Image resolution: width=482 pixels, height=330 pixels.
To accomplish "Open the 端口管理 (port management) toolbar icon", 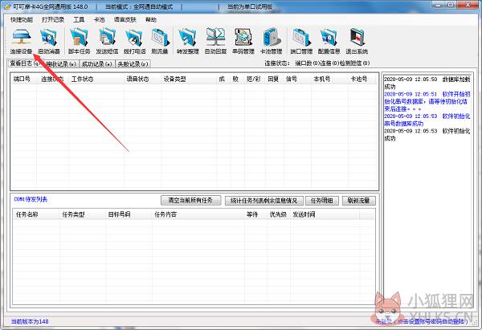I will click(x=301, y=41).
